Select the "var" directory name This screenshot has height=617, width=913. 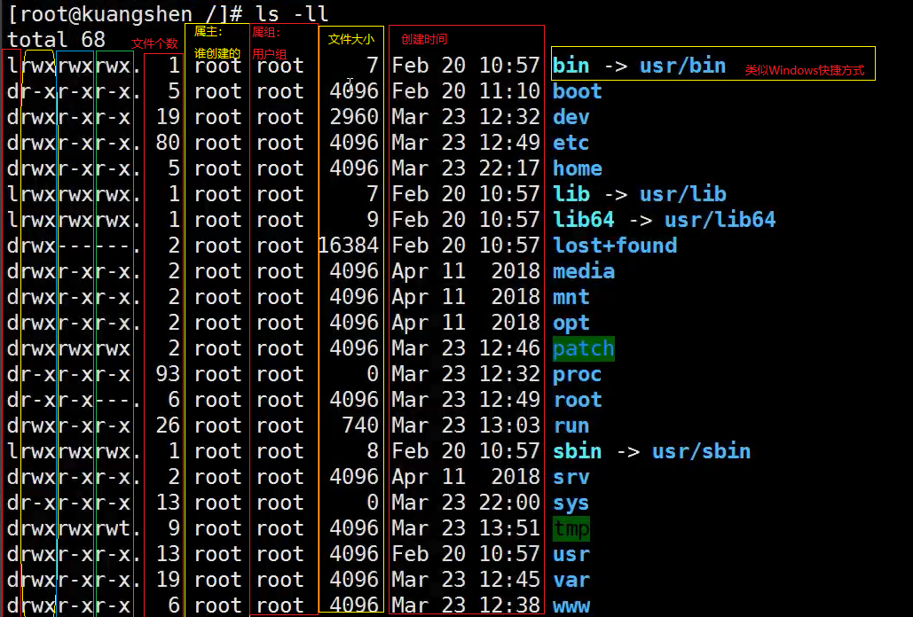pos(571,579)
